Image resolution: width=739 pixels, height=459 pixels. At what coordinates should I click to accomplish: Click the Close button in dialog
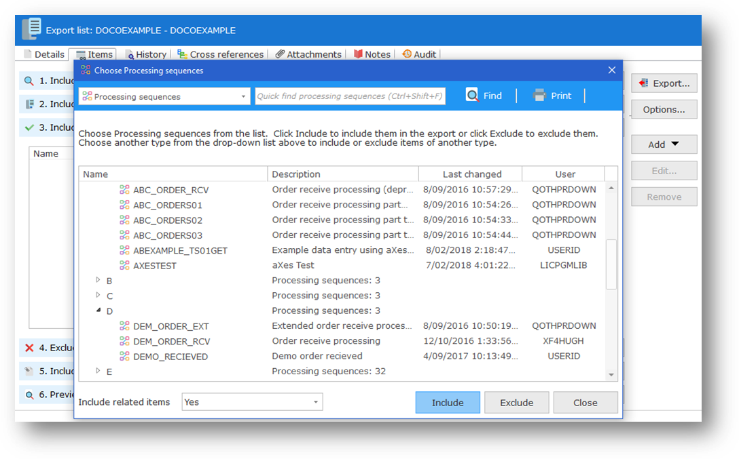pos(585,403)
